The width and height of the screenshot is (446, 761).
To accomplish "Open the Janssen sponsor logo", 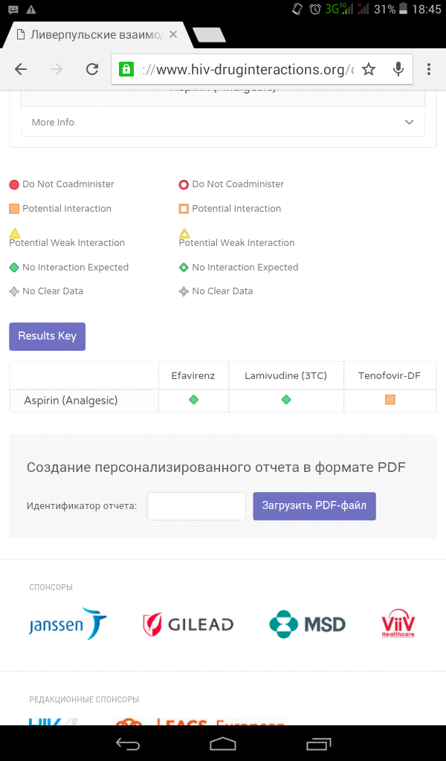I will point(68,624).
